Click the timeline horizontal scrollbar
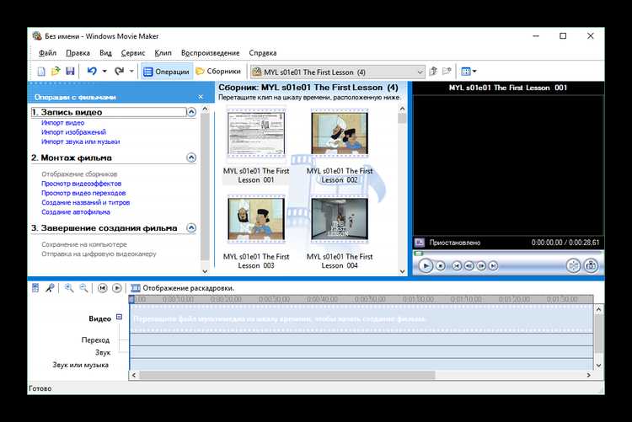Viewport: 632px width, 422px height. [x=287, y=375]
